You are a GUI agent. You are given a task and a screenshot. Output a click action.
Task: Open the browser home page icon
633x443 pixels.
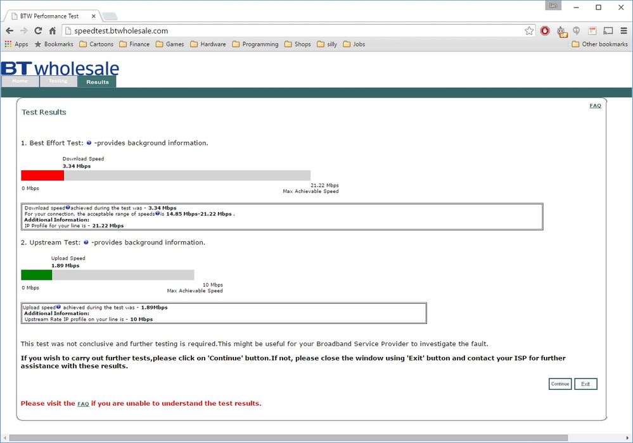pos(53,30)
